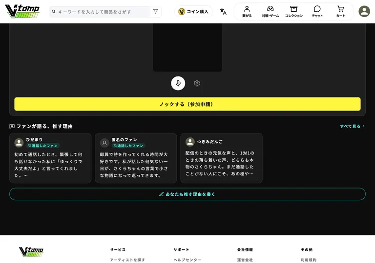The height and width of the screenshot is (263, 375).
Task: Click the footer Vtomp logo
Action: pos(31,251)
